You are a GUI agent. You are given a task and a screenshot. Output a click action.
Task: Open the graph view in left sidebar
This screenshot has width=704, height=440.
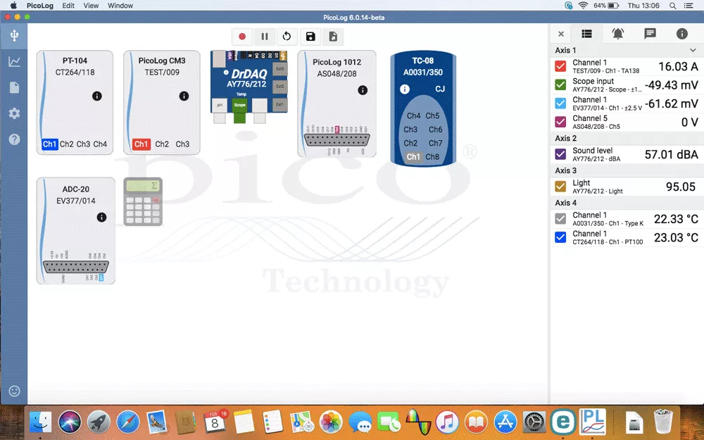pos(14,61)
